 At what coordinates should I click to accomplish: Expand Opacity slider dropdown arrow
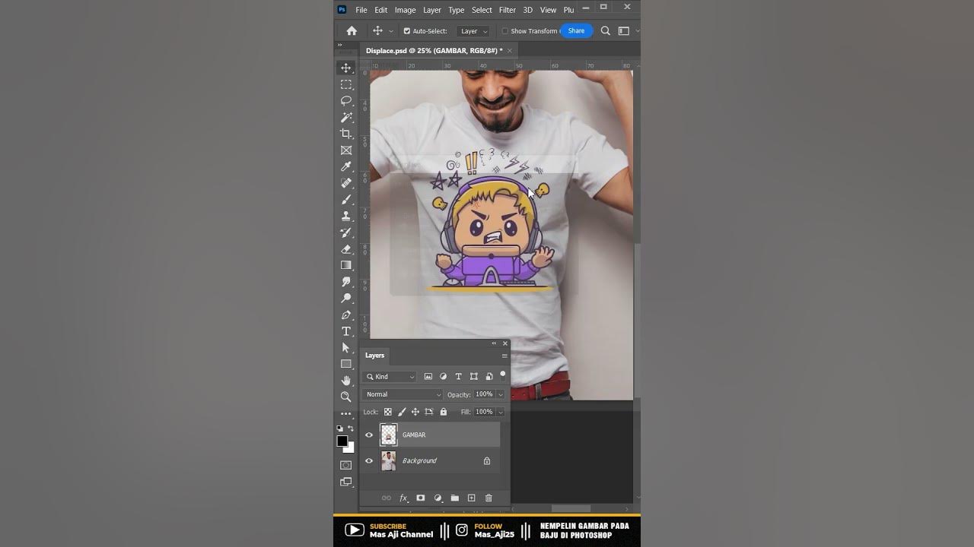(501, 394)
